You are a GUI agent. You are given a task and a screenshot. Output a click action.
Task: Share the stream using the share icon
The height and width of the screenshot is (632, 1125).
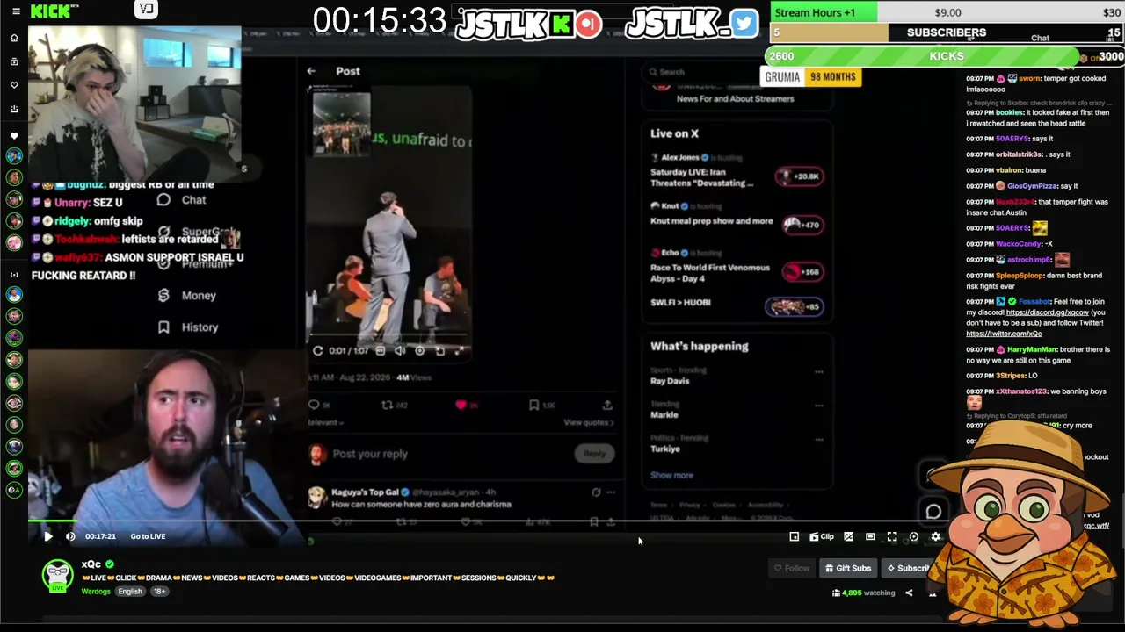[x=909, y=593]
